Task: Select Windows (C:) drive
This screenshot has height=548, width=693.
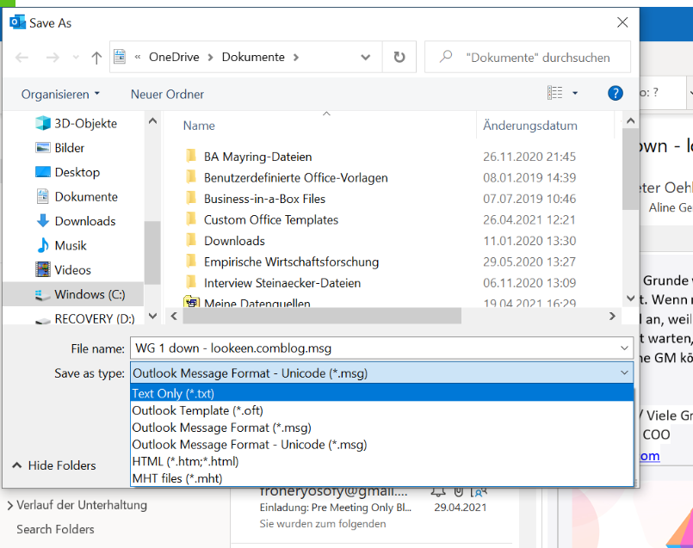Action: [x=90, y=294]
